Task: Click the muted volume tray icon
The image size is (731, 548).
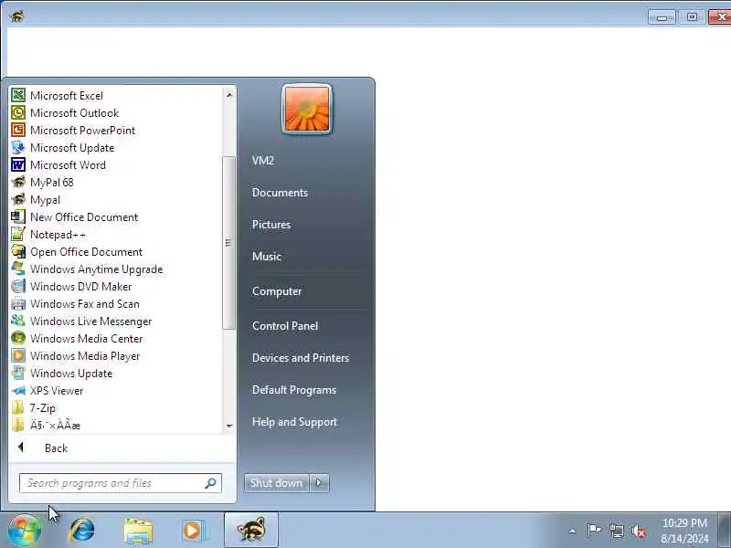Action: [639, 531]
